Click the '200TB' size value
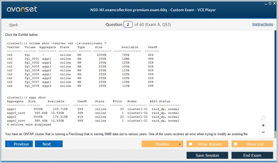The height and width of the screenshot is (163, 278). coord(102,55)
